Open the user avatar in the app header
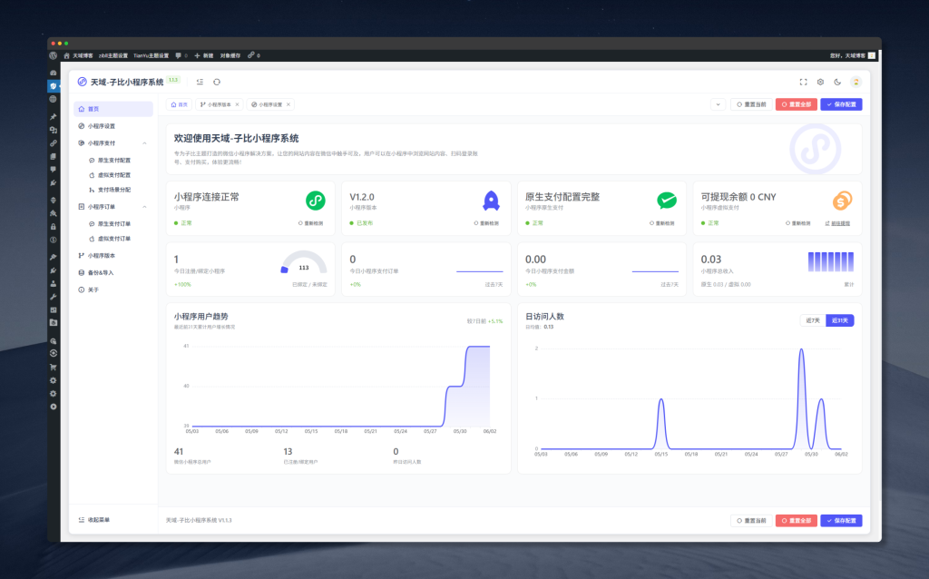Screen dimensions: 929x579 (856, 82)
